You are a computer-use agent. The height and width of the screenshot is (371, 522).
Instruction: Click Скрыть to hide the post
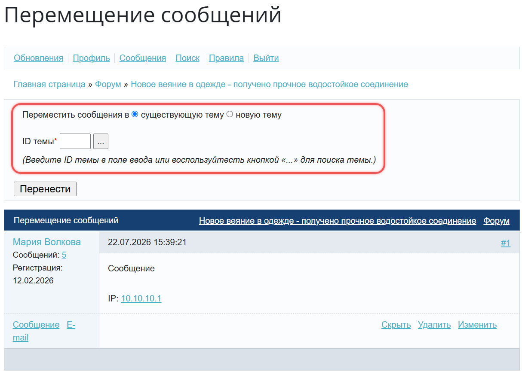[x=396, y=325]
